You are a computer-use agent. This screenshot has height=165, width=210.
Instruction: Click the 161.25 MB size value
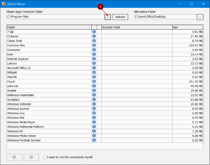[x=196, y=82]
